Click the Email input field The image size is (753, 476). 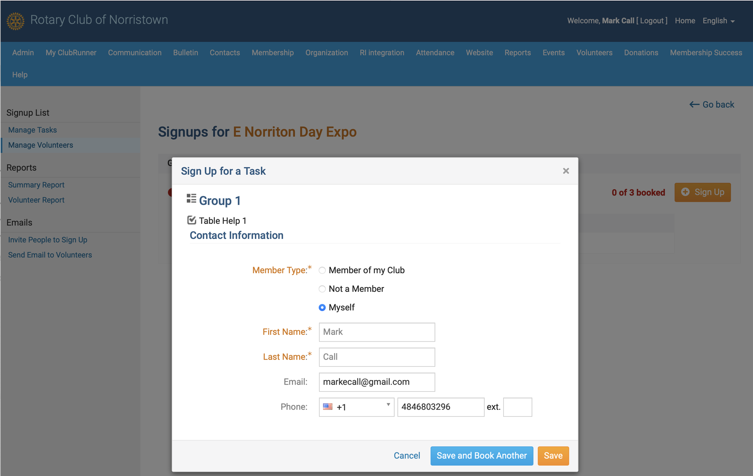pyautogui.click(x=377, y=382)
